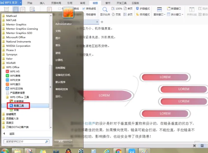
Task: Switch to 多页 multi-page view
Action: point(128,14)
